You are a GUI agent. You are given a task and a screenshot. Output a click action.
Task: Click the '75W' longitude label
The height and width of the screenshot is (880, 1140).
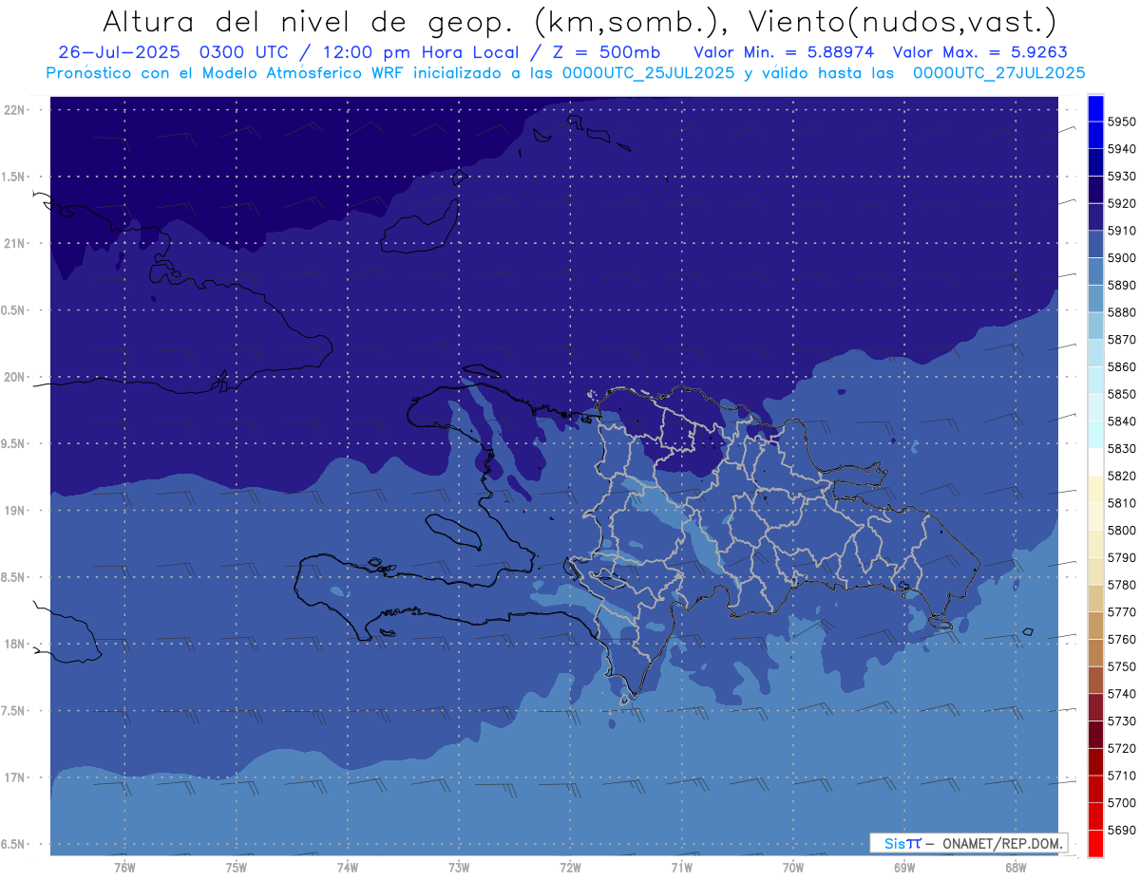[237, 868]
